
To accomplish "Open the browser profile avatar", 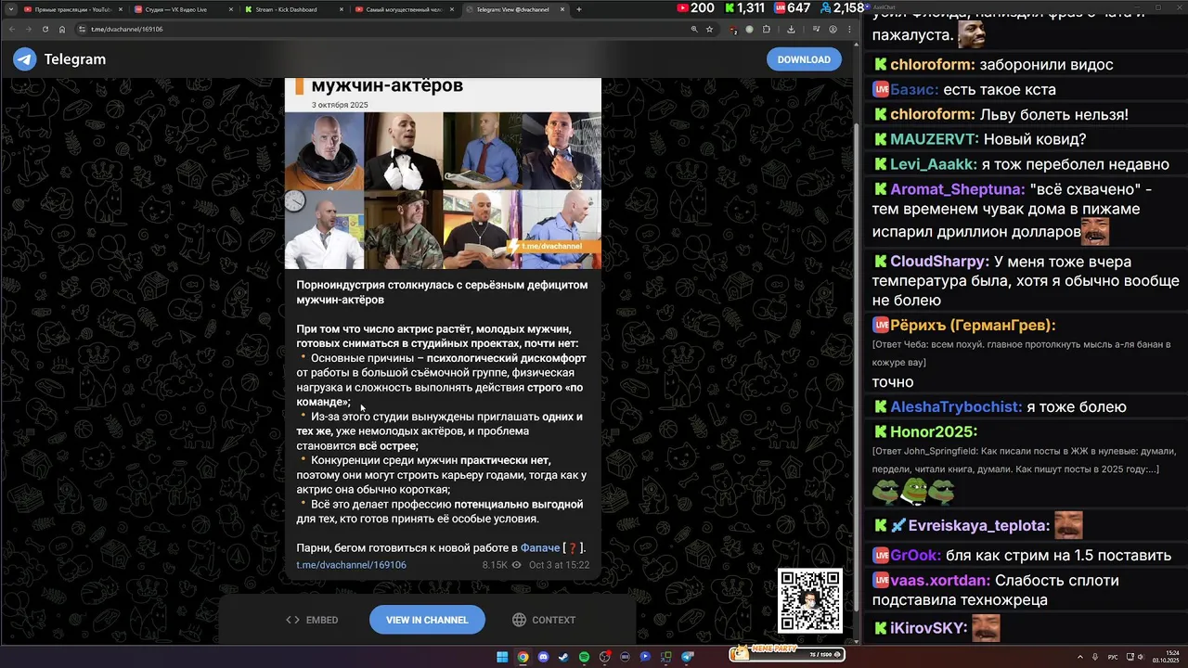I will point(833,29).
